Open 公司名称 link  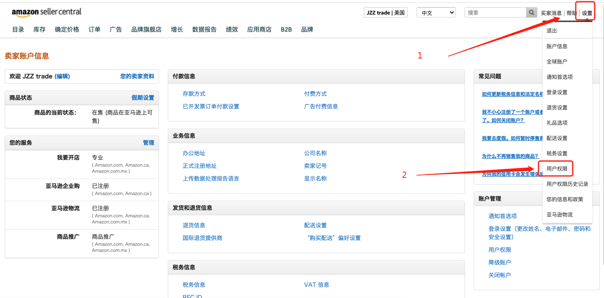pos(315,153)
